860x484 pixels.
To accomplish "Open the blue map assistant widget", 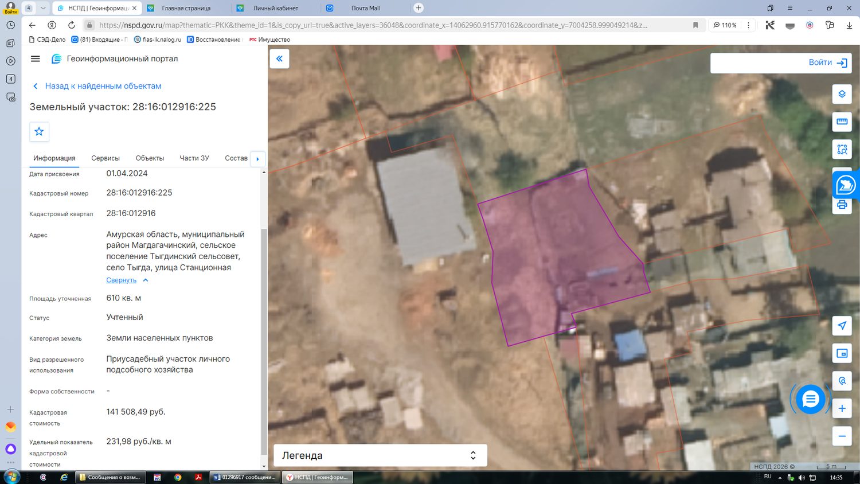I will pyautogui.click(x=846, y=185).
